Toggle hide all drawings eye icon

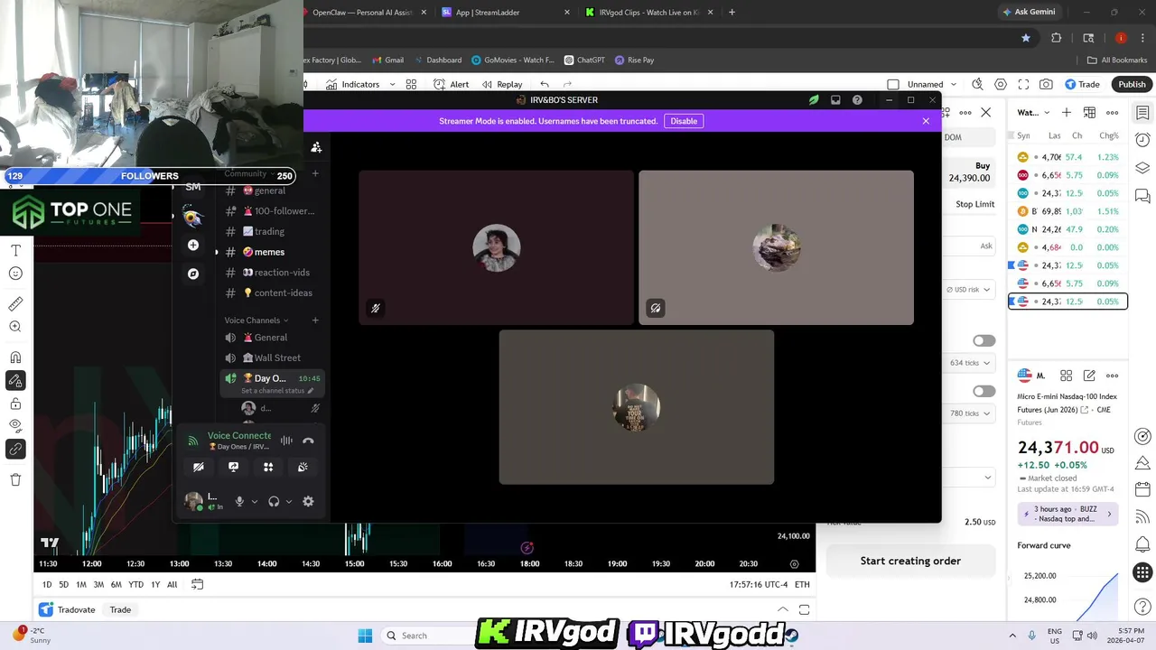point(15,425)
